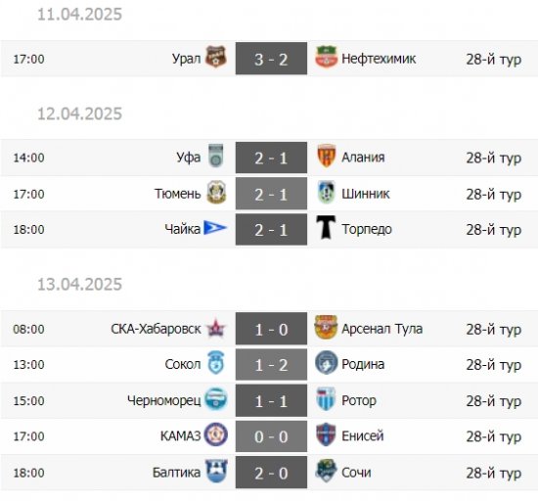Click the Урал team crest icon

216,57
